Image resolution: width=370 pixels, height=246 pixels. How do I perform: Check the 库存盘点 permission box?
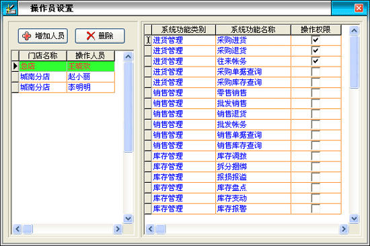point(316,188)
